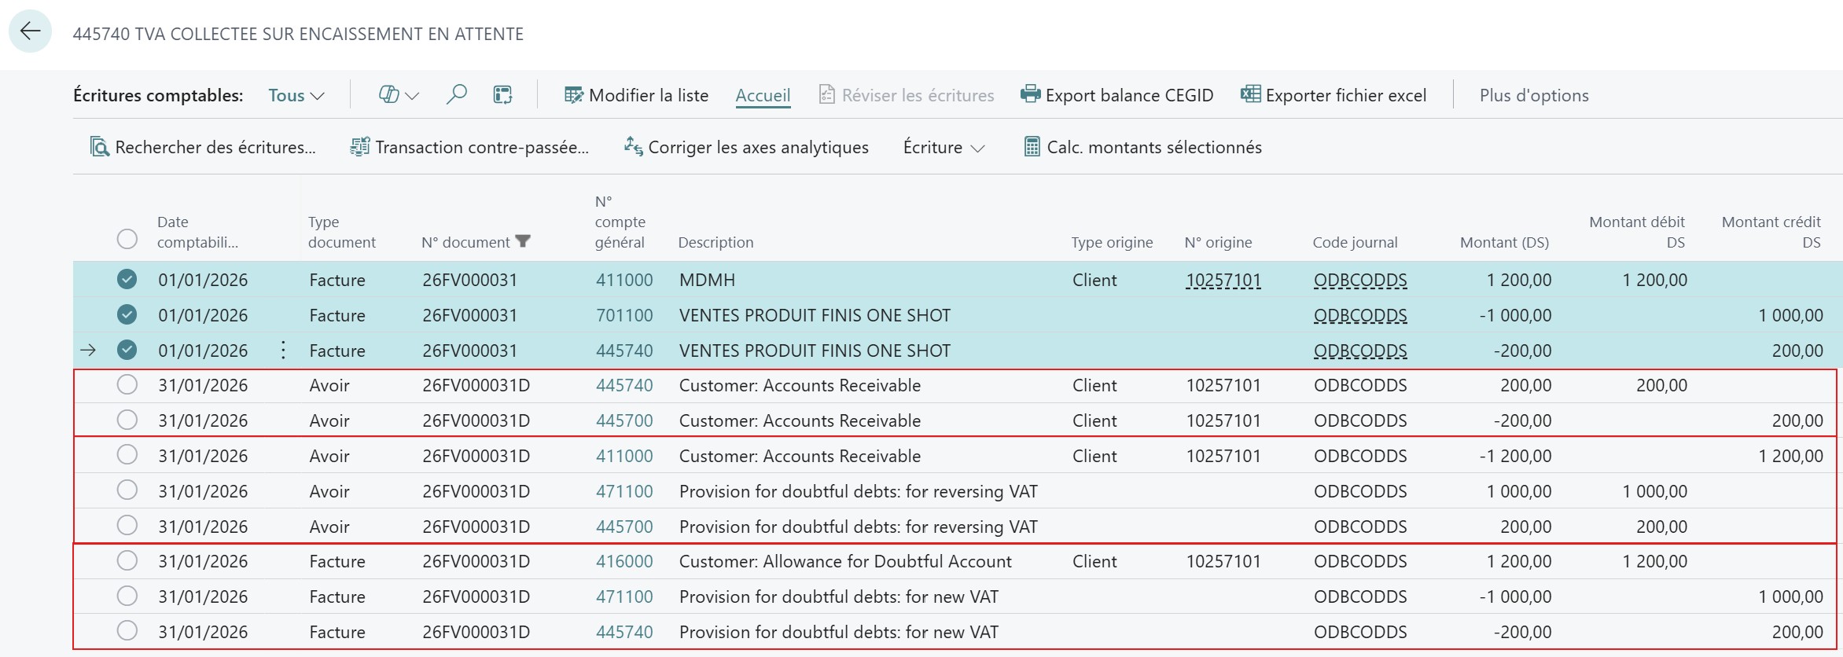Click the Code journal column header
This screenshot has width=1843, height=657.
[1355, 242]
